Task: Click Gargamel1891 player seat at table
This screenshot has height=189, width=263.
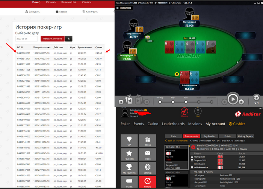Action: (133, 29)
